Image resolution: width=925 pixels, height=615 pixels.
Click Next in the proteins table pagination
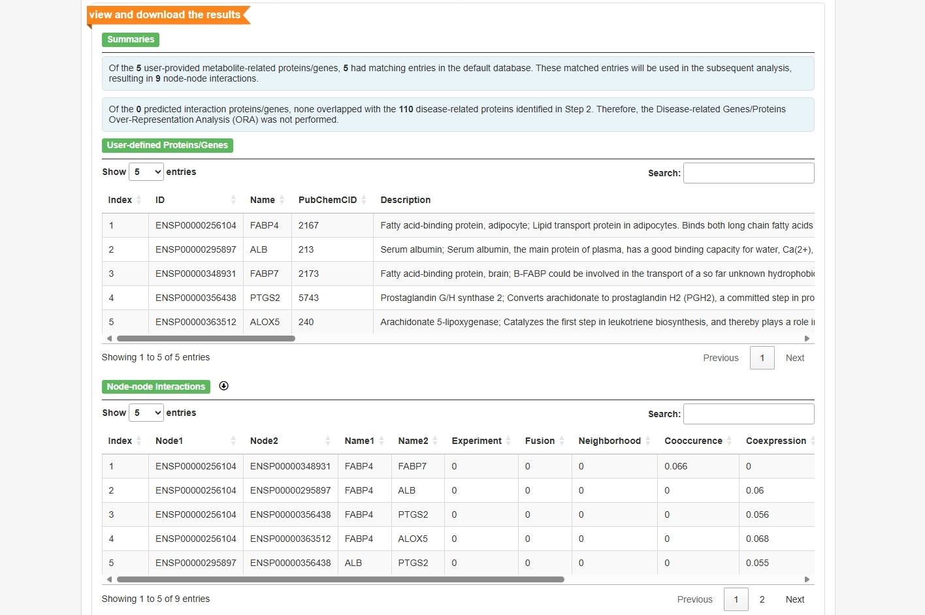point(795,358)
